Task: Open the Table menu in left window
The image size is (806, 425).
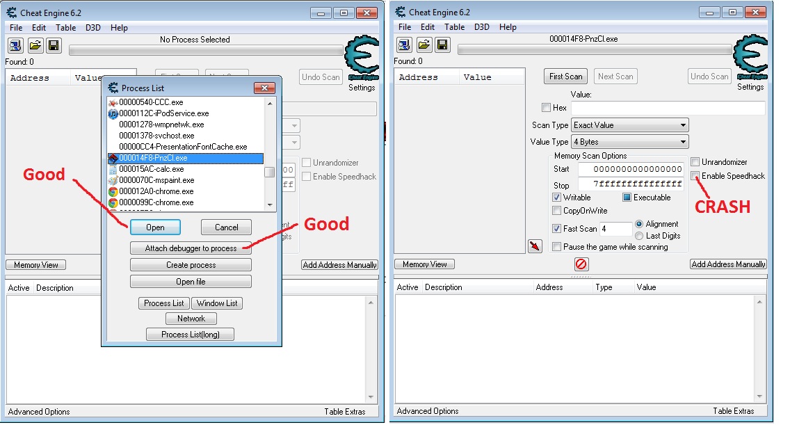Action: tap(66, 28)
